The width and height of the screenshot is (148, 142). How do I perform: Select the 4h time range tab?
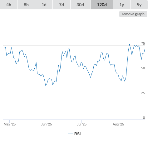(x=9, y=5)
